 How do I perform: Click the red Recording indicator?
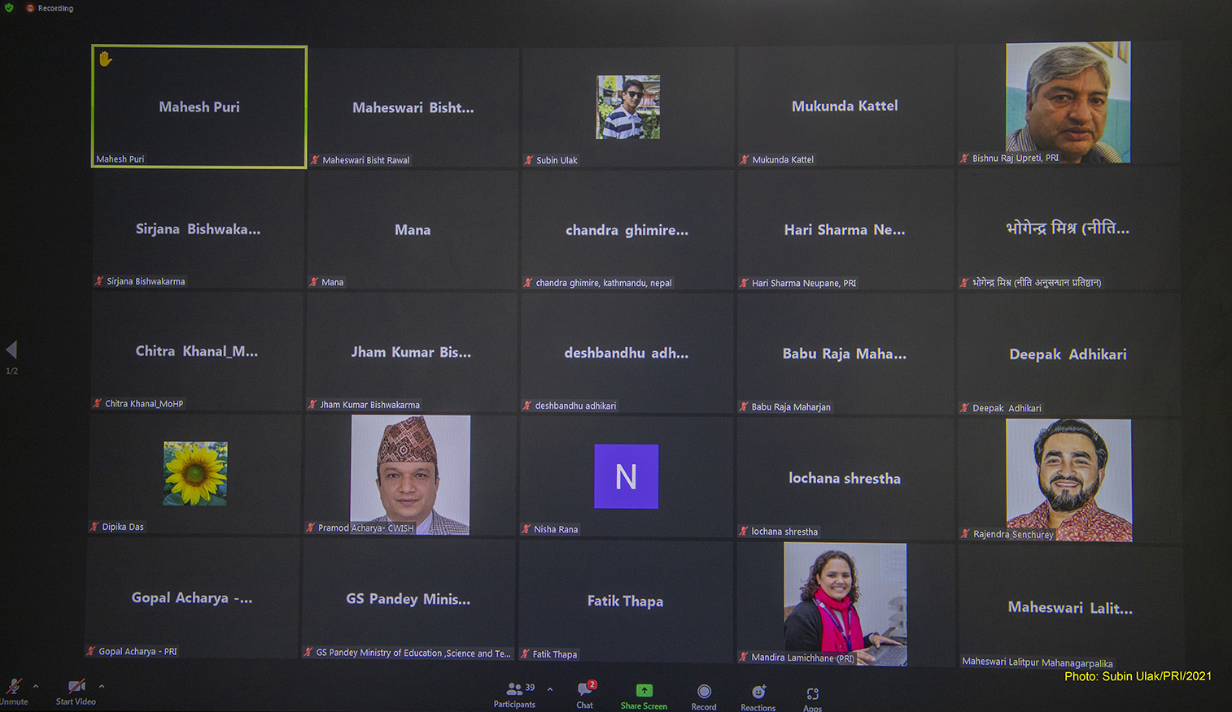point(50,8)
